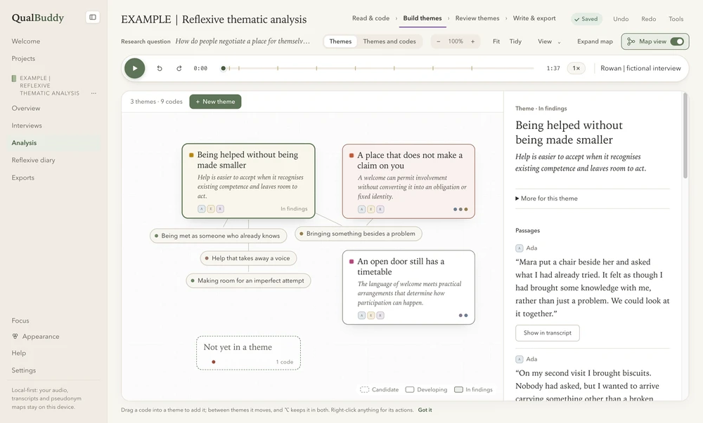The width and height of the screenshot is (703, 423).
Task: Click the In findings legend icon
Action: click(458, 390)
